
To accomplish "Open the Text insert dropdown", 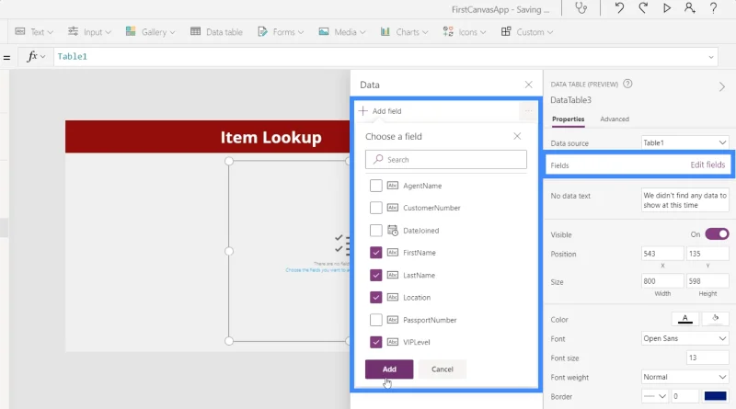I will click(x=34, y=32).
